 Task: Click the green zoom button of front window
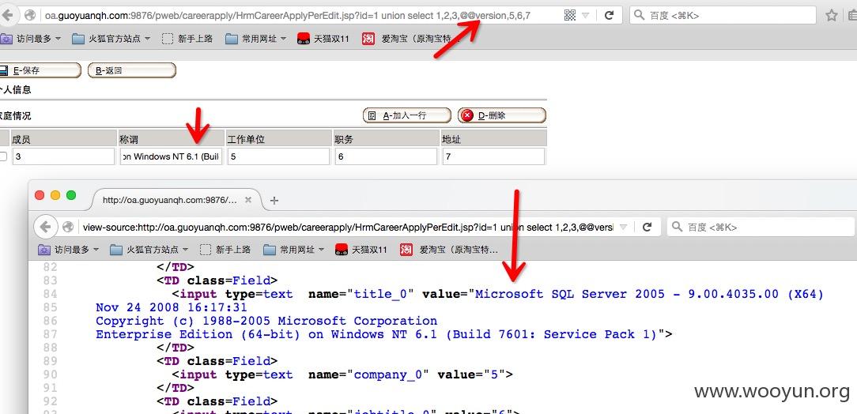point(71,195)
